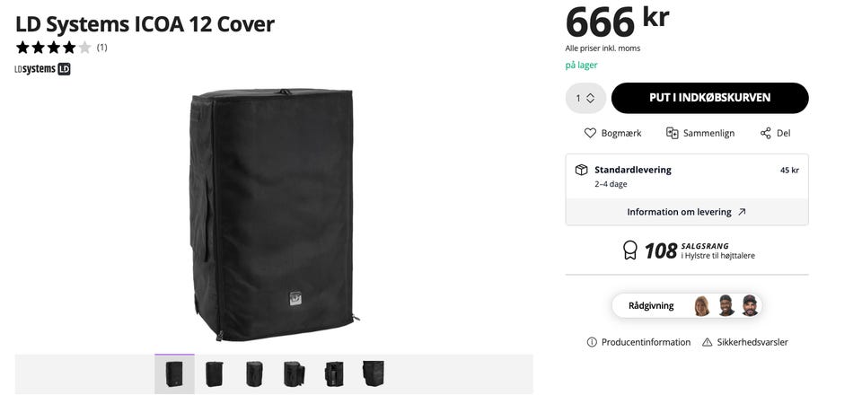This screenshot has width=862, height=413.
Task: Click the main speaker cover product image
Action: pos(274,215)
